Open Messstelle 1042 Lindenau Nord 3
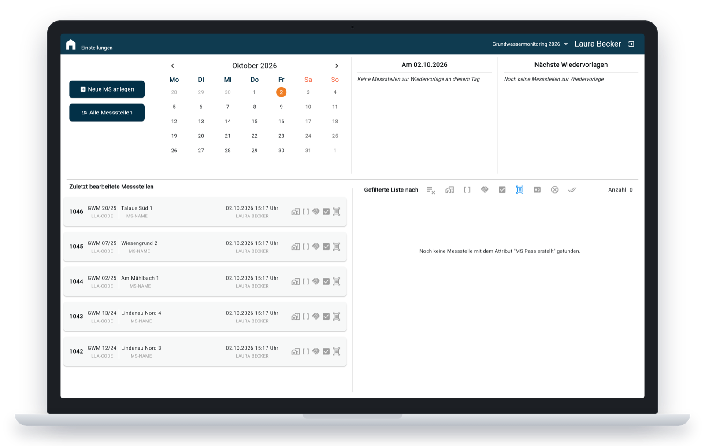The width and height of the screenshot is (705, 446). pyautogui.click(x=205, y=351)
